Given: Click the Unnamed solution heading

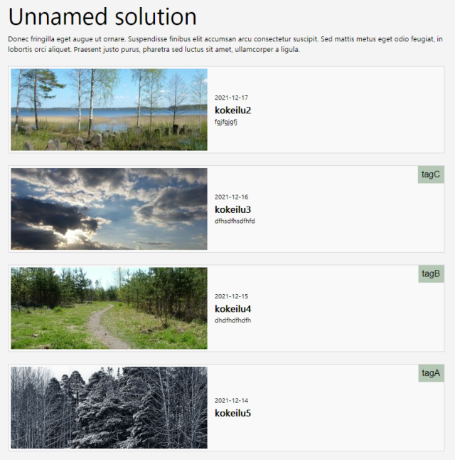Looking at the screenshot, I should coord(102,16).
